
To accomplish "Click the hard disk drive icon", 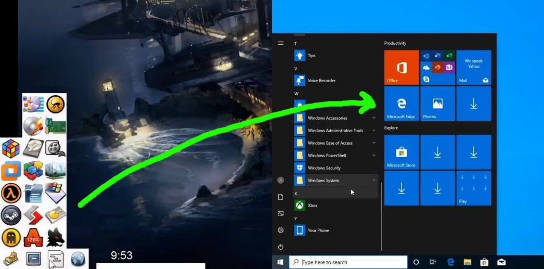I will coord(33,149).
